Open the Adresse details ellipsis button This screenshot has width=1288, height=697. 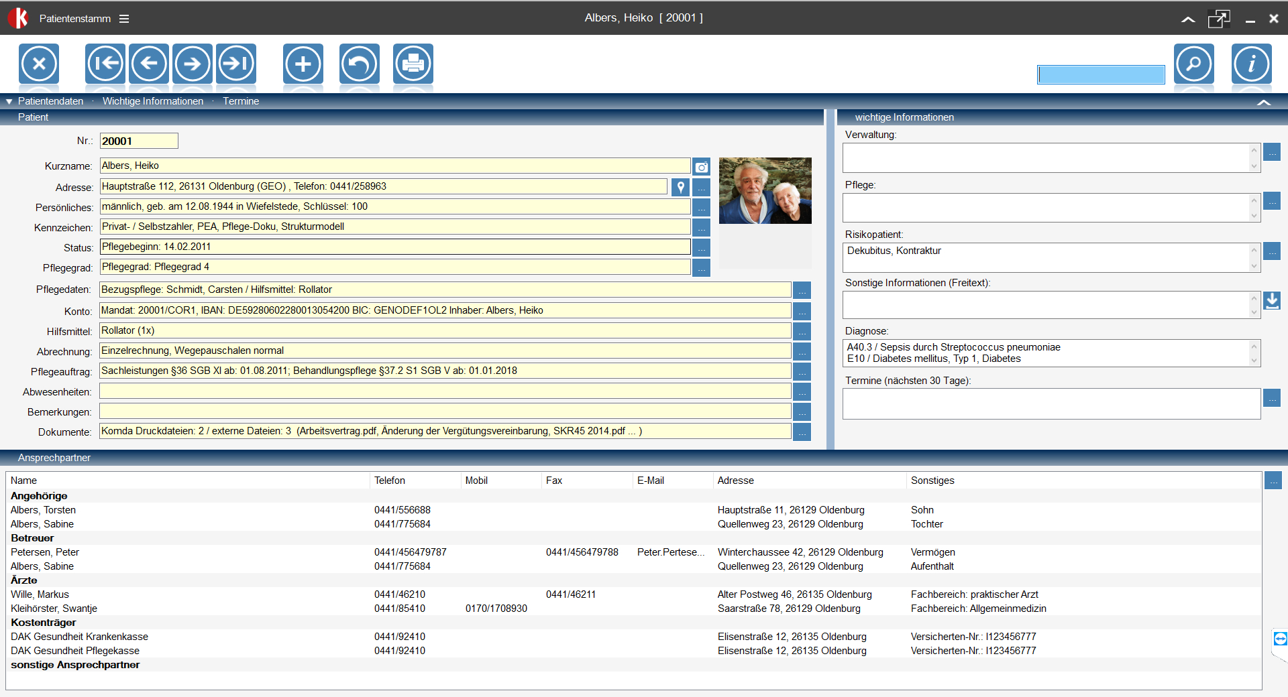702,187
